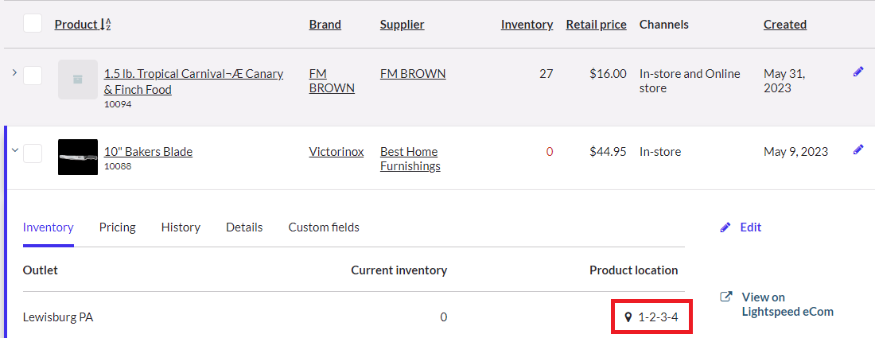Open Best Home Furnishings supplier link
This screenshot has width=875, height=338.
[x=410, y=159]
